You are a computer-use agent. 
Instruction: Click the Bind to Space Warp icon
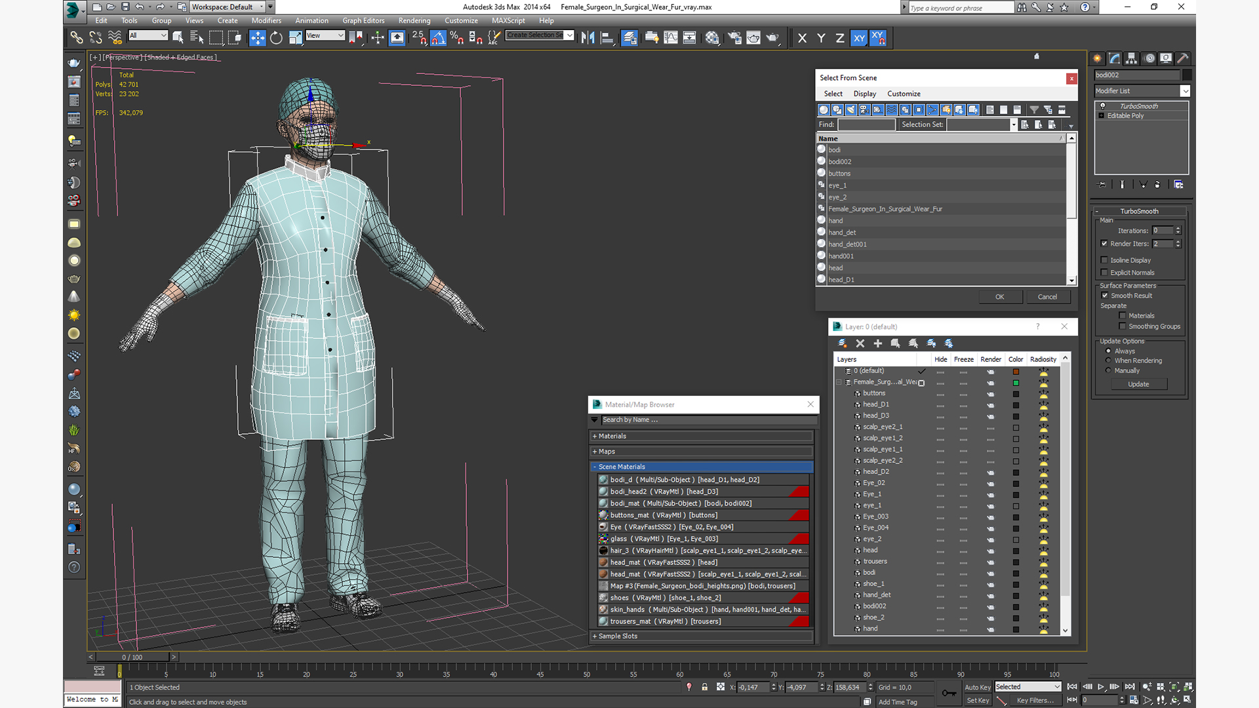115,38
